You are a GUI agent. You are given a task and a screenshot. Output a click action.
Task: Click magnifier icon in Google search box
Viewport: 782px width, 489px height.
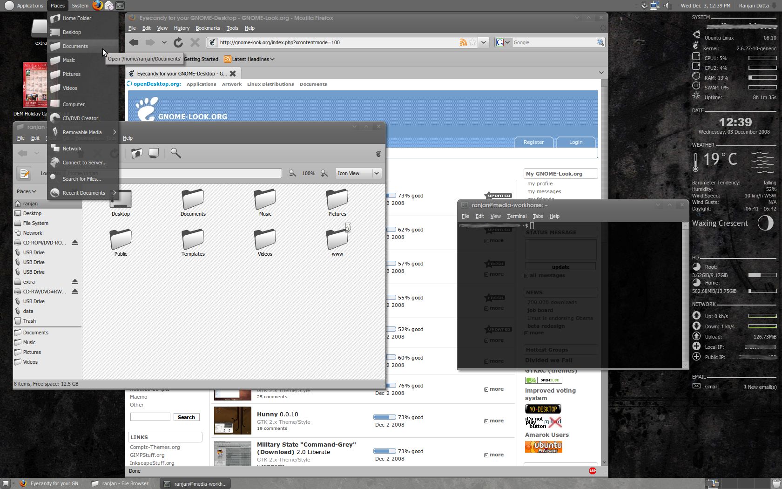click(600, 42)
